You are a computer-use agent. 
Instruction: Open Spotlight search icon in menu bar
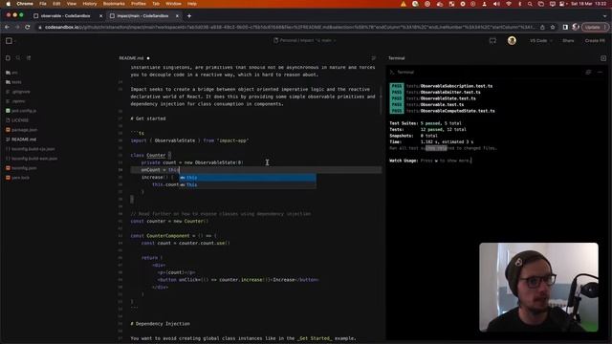click(530, 4)
